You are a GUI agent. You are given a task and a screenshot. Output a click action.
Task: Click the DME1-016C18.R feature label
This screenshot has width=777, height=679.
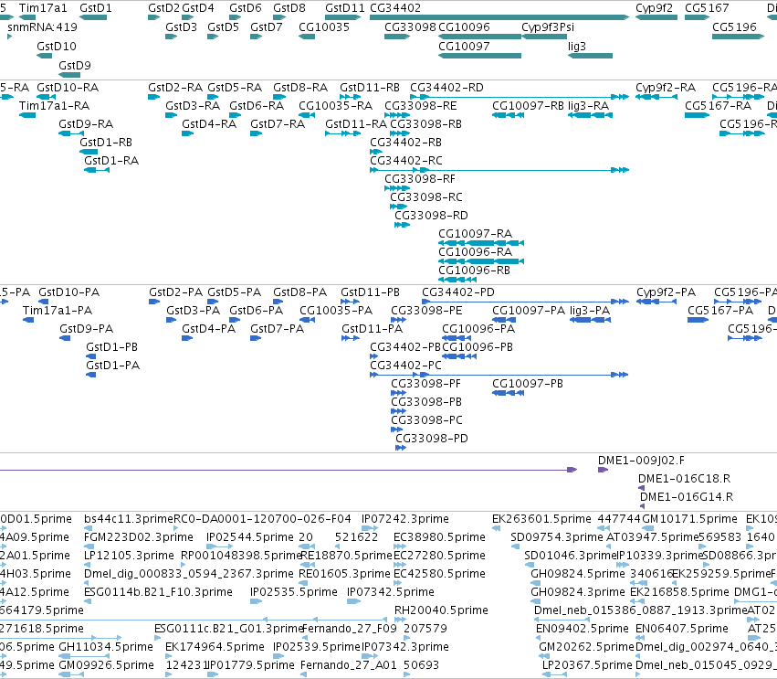coord(685,479)
